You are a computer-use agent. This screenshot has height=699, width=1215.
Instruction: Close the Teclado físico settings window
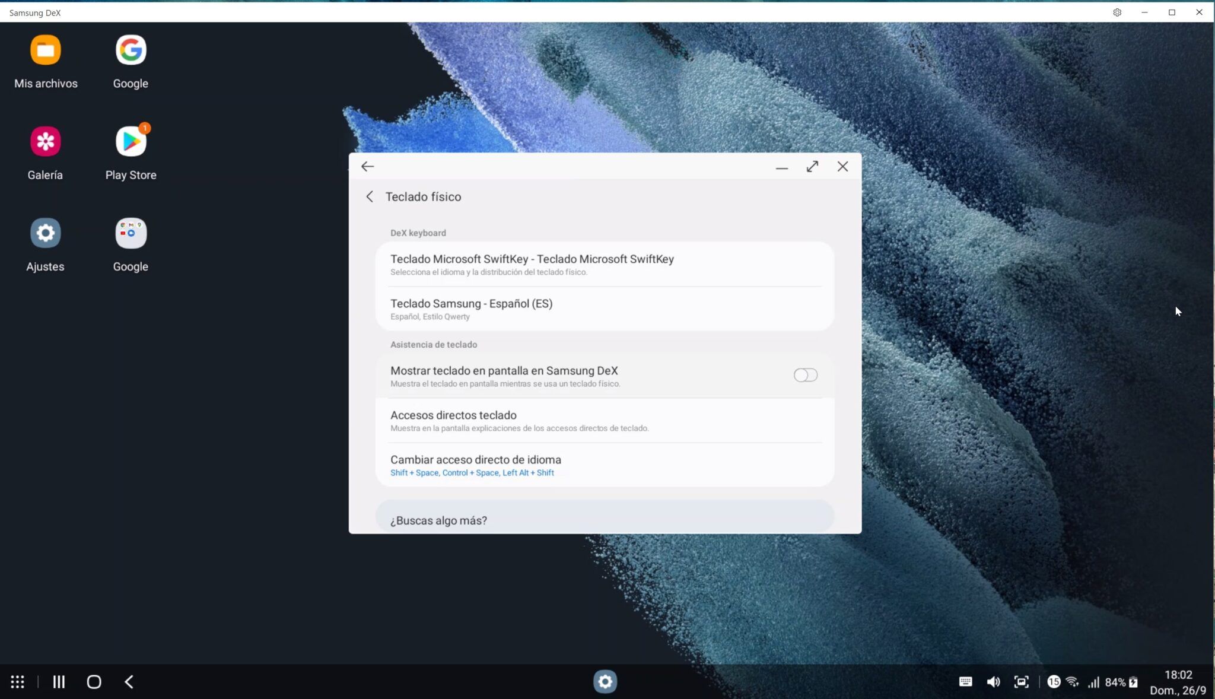click(x=842, y=167)
